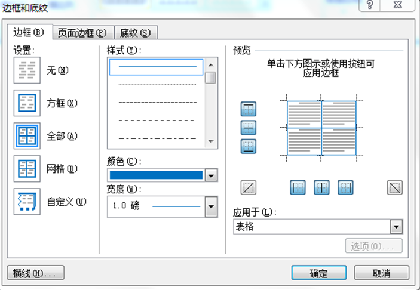Switch to the 页面边框 tab
The width and height of the screenshot is (420, 290).
pos(82,33)
